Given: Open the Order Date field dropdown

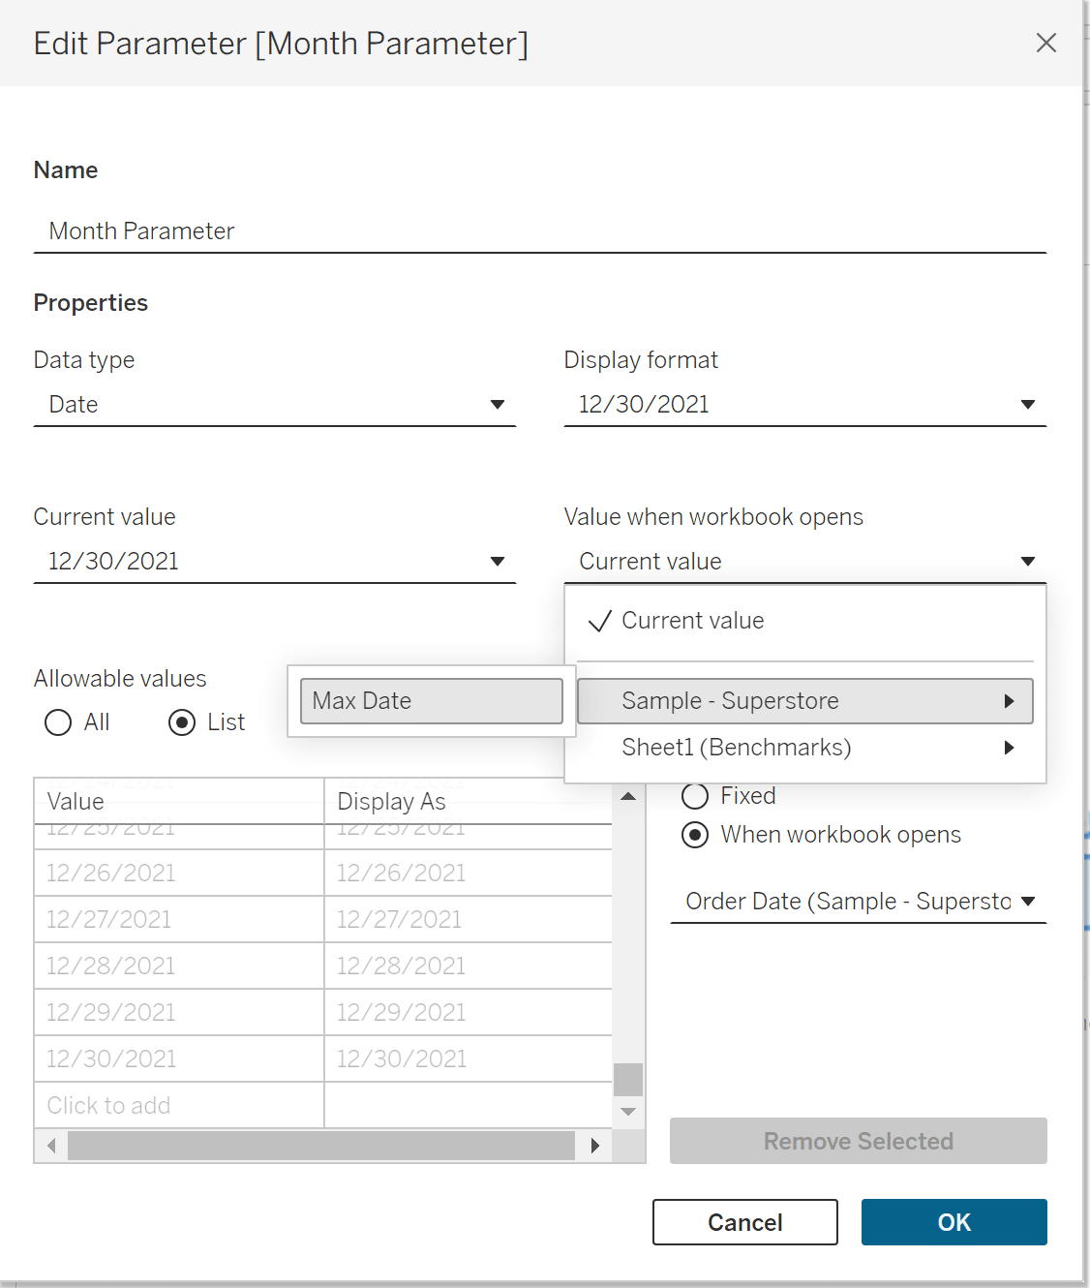Looking at the screenshot, I should 858,902.
